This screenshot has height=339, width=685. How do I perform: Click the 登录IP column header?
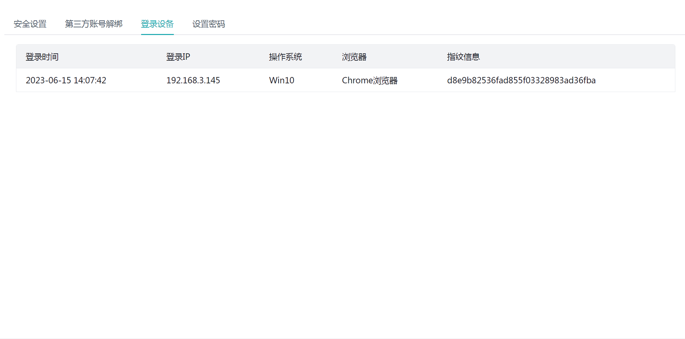coord(178,57)
